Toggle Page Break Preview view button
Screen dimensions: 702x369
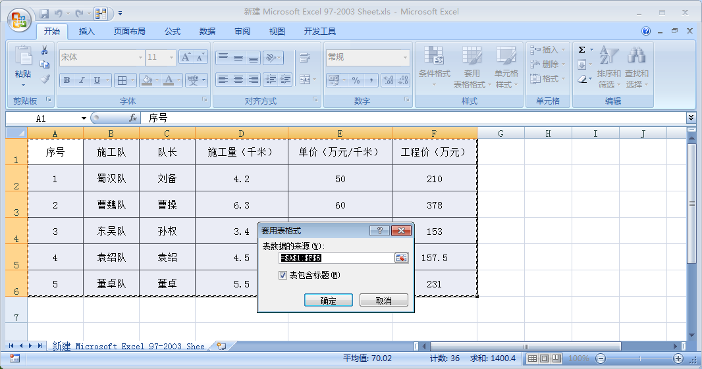pos(556,358)
